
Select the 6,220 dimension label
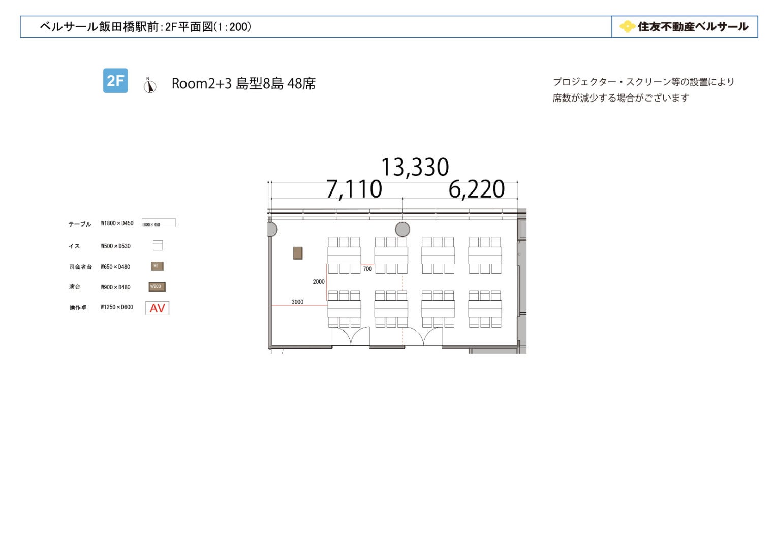coord(476,189)
